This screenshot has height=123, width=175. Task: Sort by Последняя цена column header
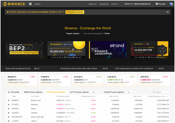click(63, 96)
